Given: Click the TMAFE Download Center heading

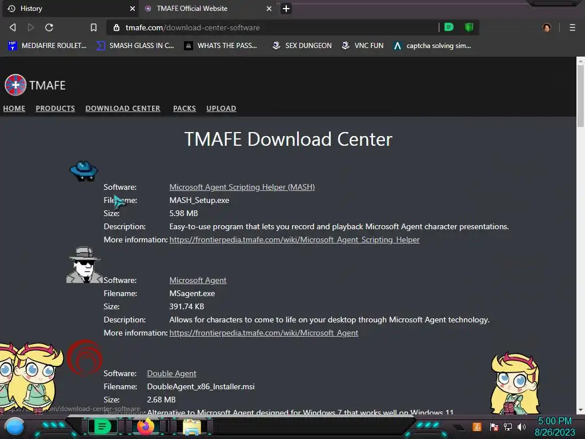Looking at the screenshot, I should tap(288, 139).
